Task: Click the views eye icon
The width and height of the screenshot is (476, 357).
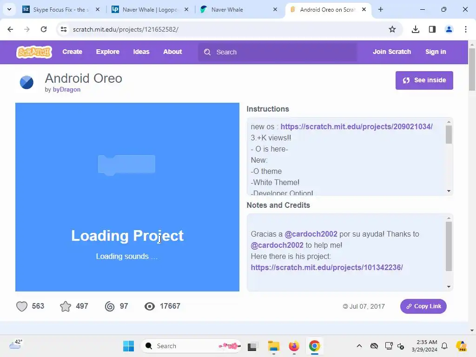Action: 150,306
